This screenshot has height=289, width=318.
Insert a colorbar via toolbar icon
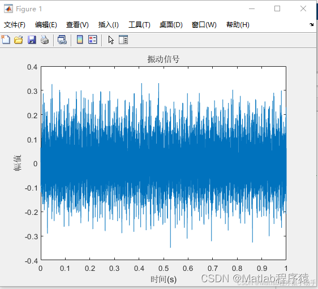(80, 40)
